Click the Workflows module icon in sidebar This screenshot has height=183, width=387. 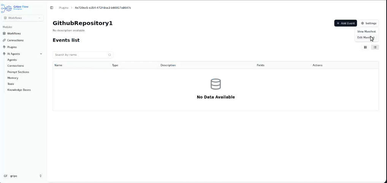point(4,33)
